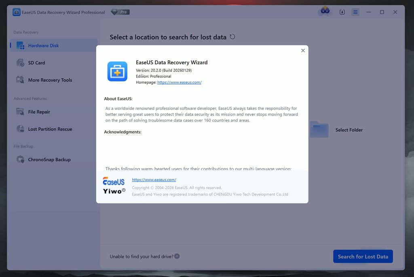This screenshot has height=277, width=414.
Task: Expand the 'Unable to find your hard drive?' help icon
Action: pos(177,256)
